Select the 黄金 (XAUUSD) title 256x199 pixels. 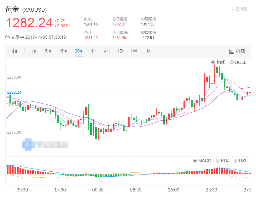tap(25, 10)
